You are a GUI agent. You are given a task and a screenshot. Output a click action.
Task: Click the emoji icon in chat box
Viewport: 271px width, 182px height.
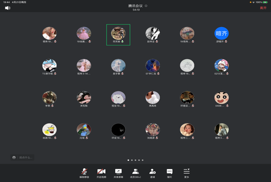click(x=14, y=158)
